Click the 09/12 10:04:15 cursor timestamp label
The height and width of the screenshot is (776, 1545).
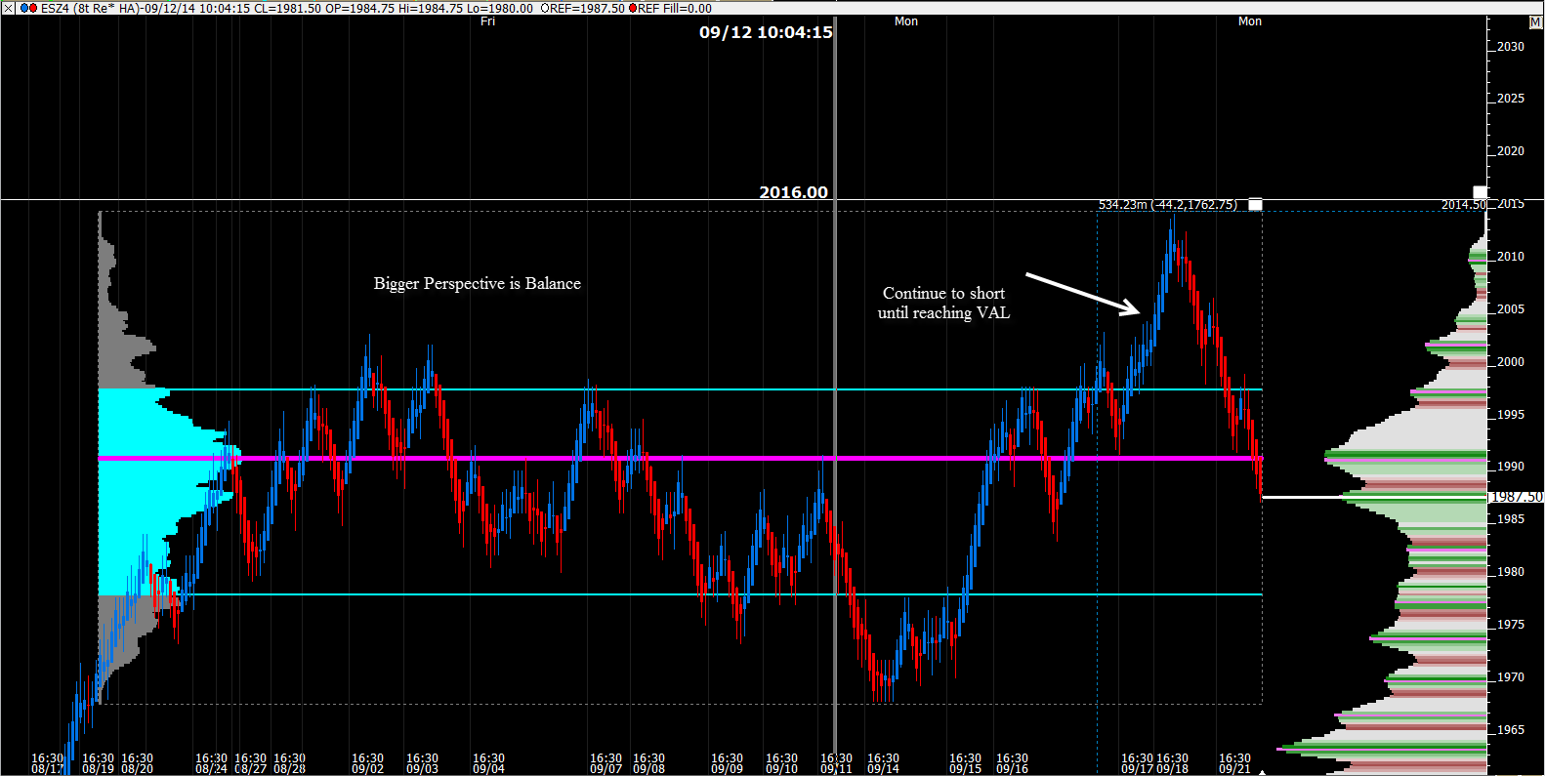click(x=766, y=32)
